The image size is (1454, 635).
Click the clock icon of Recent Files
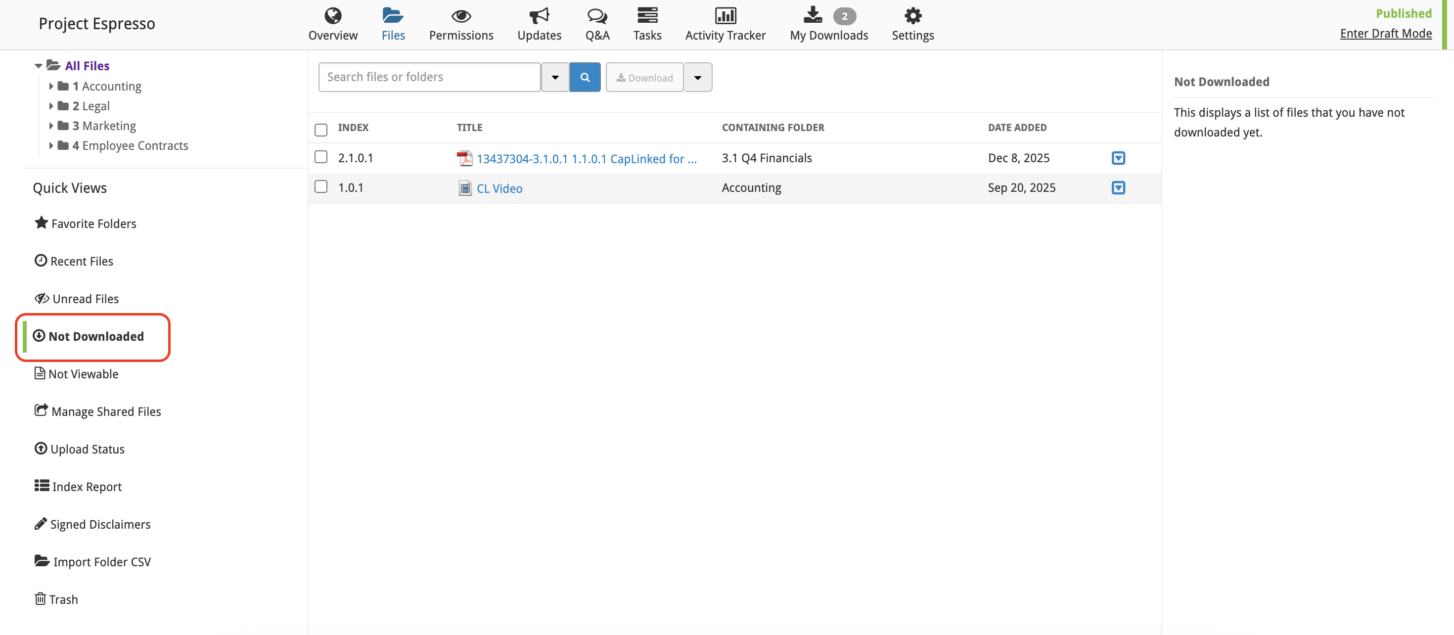[41, 260]
